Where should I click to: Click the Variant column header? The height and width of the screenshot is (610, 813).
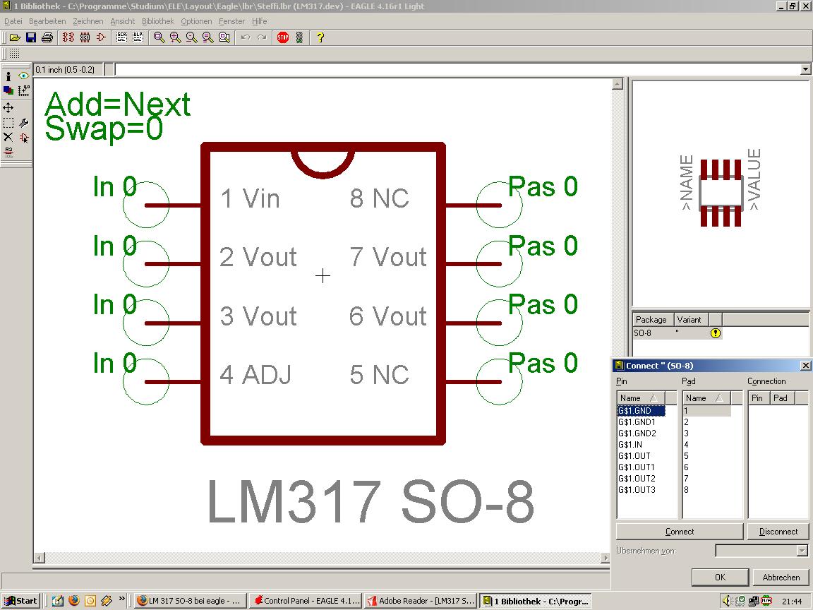point(691,320)
